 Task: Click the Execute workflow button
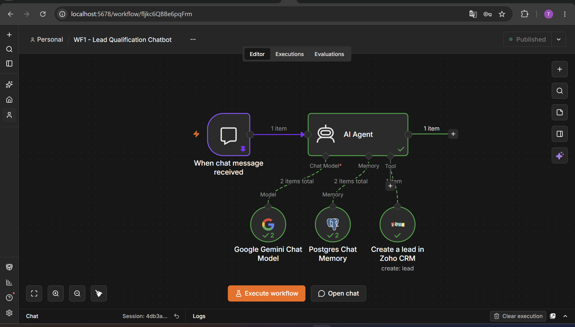pyautogui.click(x=267, y=293)
